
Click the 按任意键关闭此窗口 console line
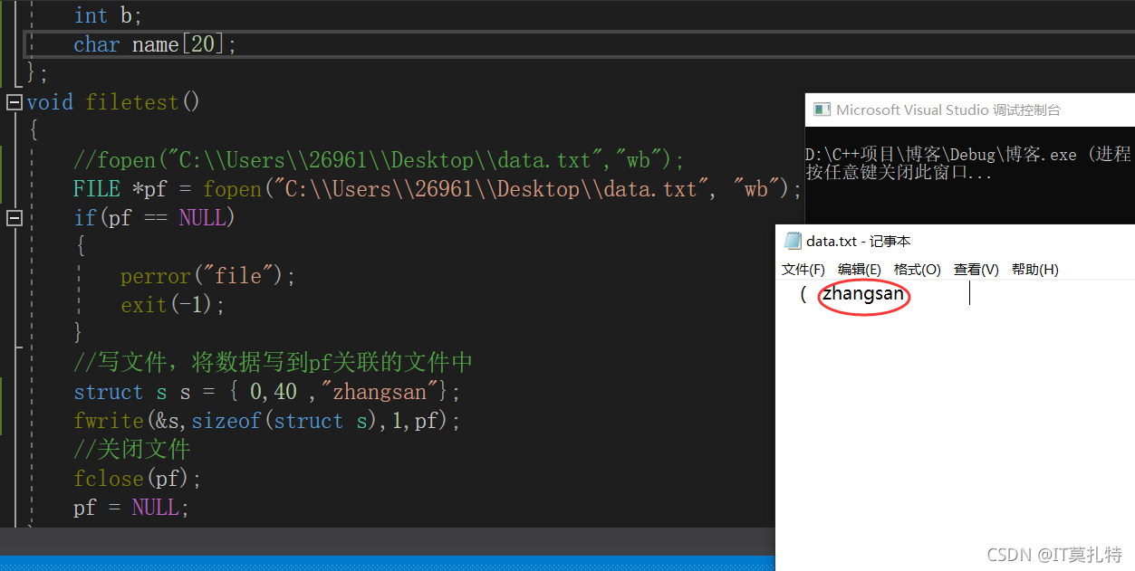[x=899, y=172]
